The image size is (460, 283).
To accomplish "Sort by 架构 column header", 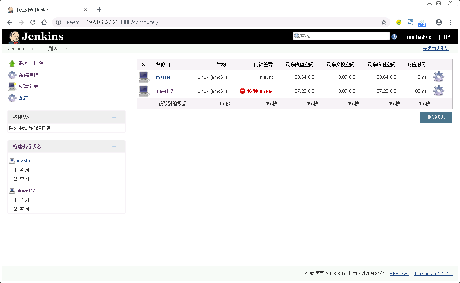I will point(221,64).
